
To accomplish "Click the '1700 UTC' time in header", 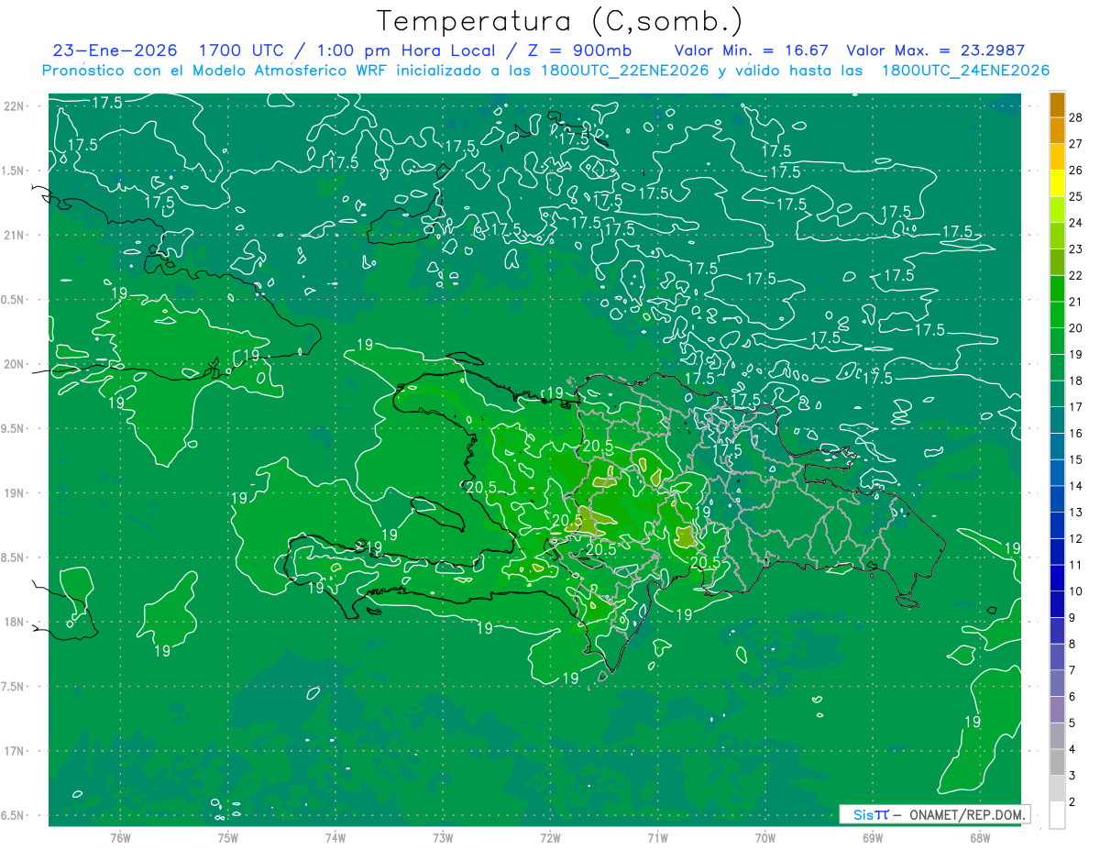I will pyautogui.click(x=245, y=50).
